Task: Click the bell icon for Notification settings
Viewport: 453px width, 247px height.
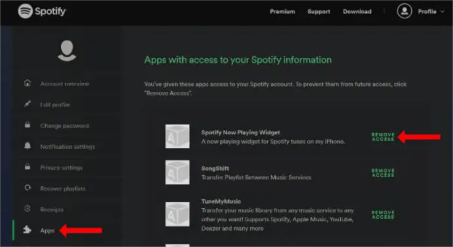Action: [x=27, y=146]
